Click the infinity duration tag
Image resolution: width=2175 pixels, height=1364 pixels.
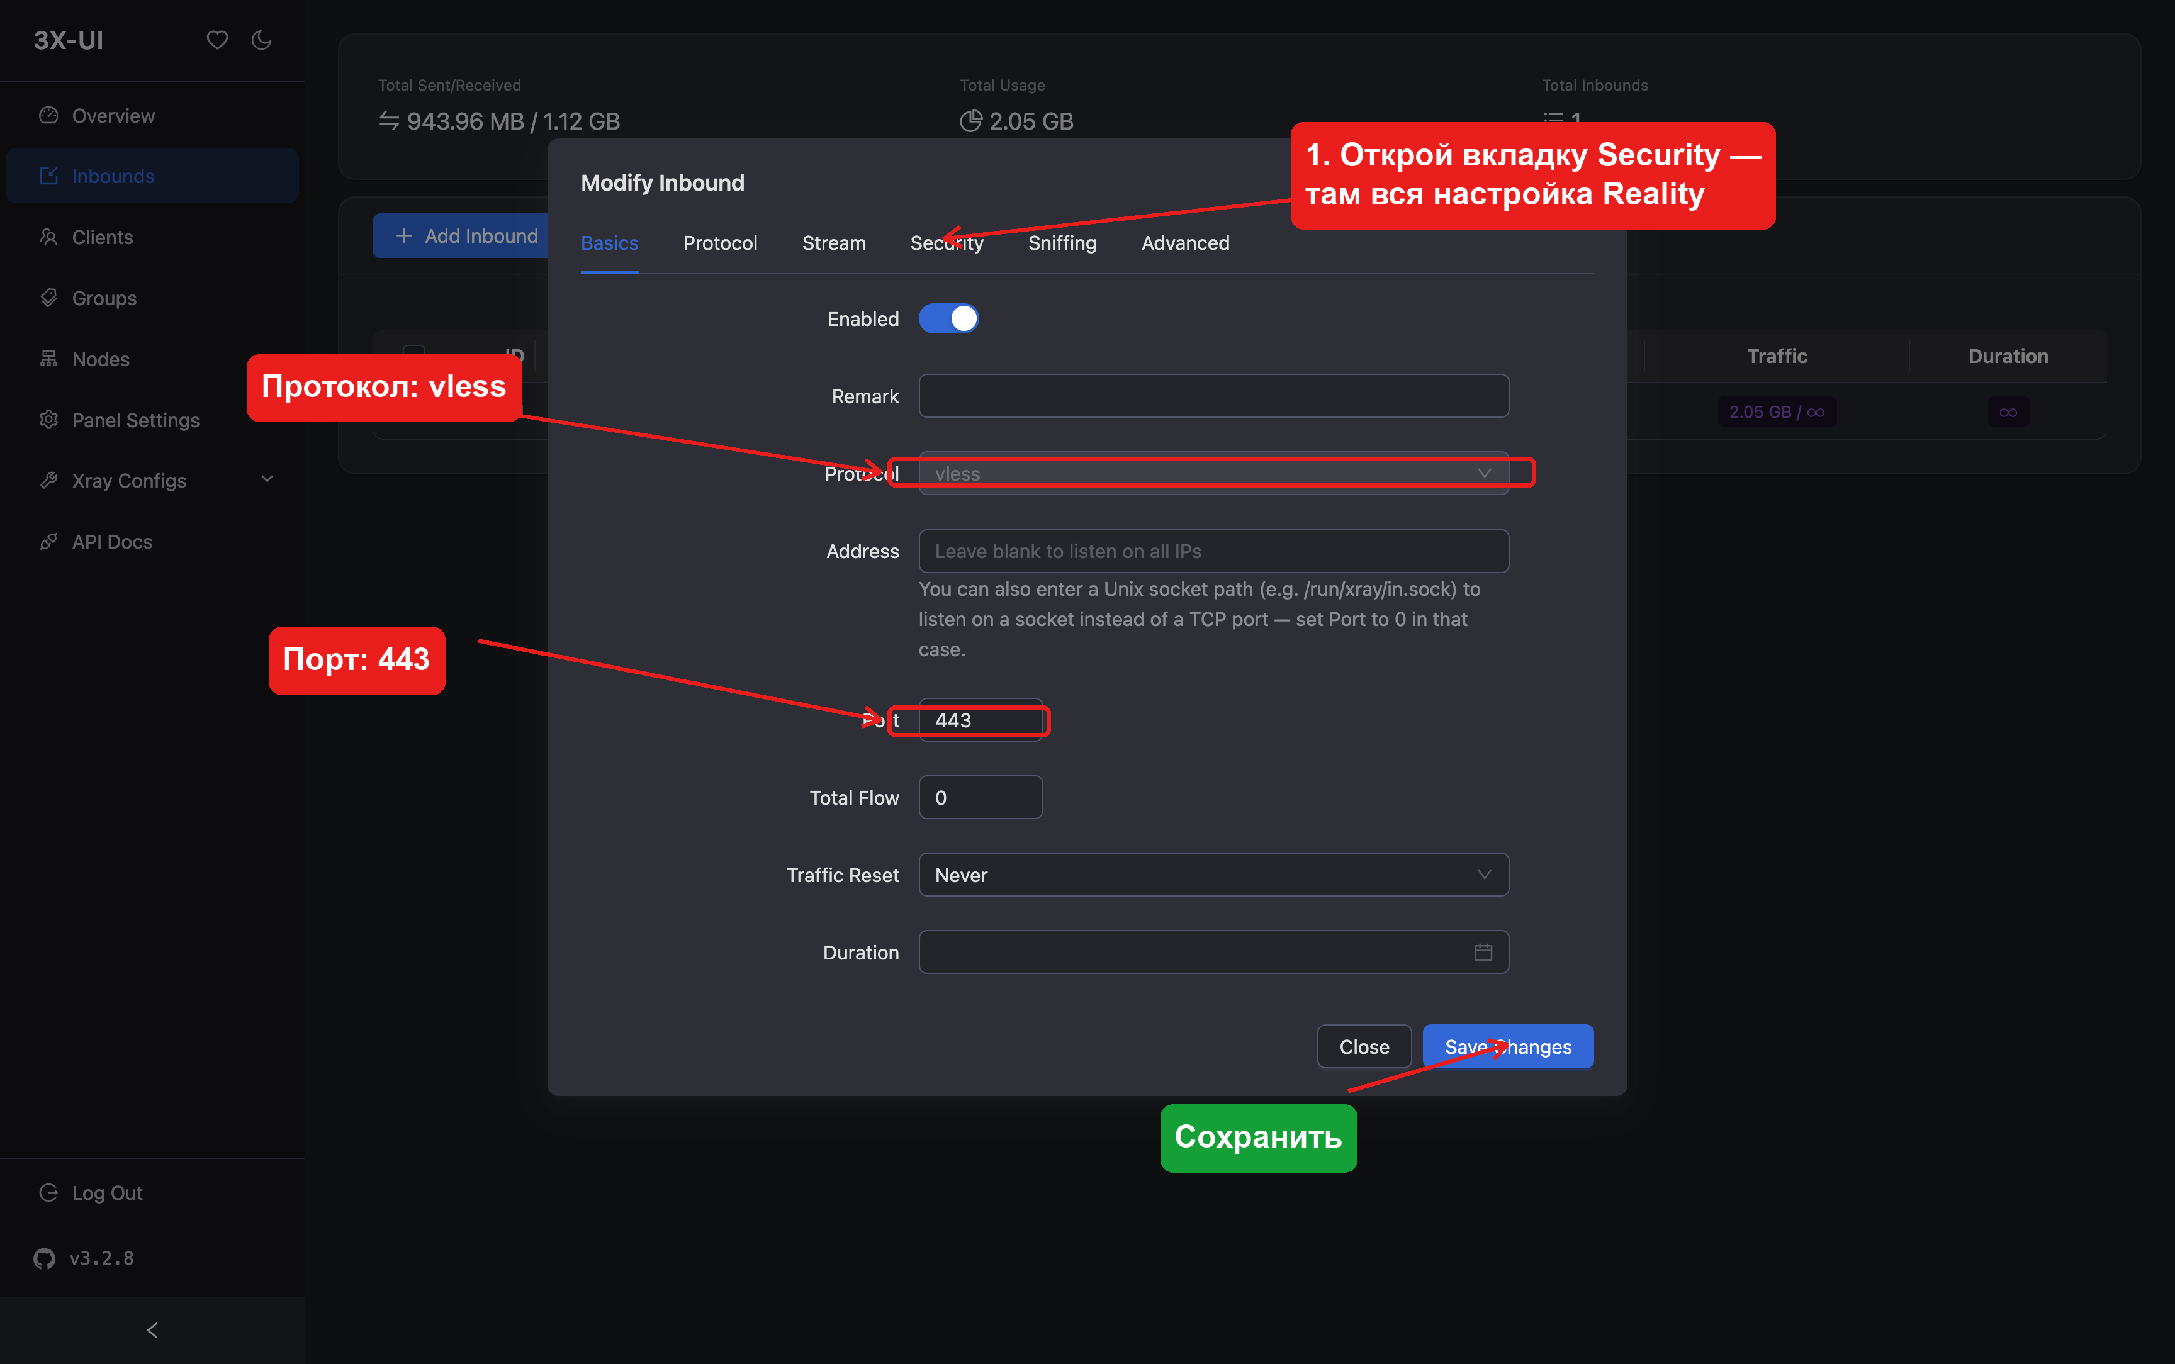(x=2008, y=412)
